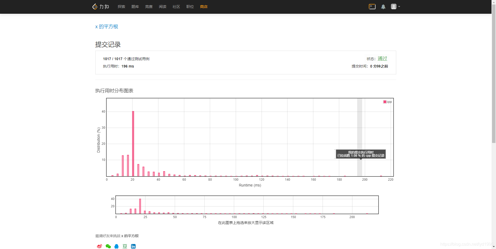
Task: Open the user avatar dropdown
Action: 395,7
